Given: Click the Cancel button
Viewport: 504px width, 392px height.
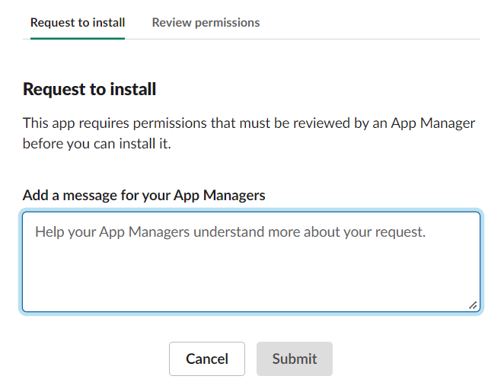Looking at the screenshot, I should 207,359.
